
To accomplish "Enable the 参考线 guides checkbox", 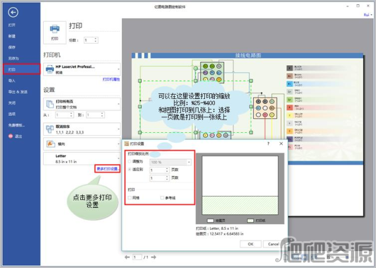I will point(162,198).
